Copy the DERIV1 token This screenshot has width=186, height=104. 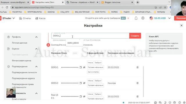[81, 67]
